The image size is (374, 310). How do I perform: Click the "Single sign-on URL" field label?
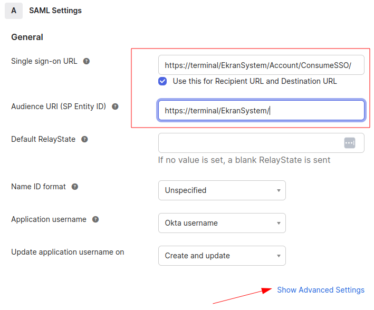(44, 61)
